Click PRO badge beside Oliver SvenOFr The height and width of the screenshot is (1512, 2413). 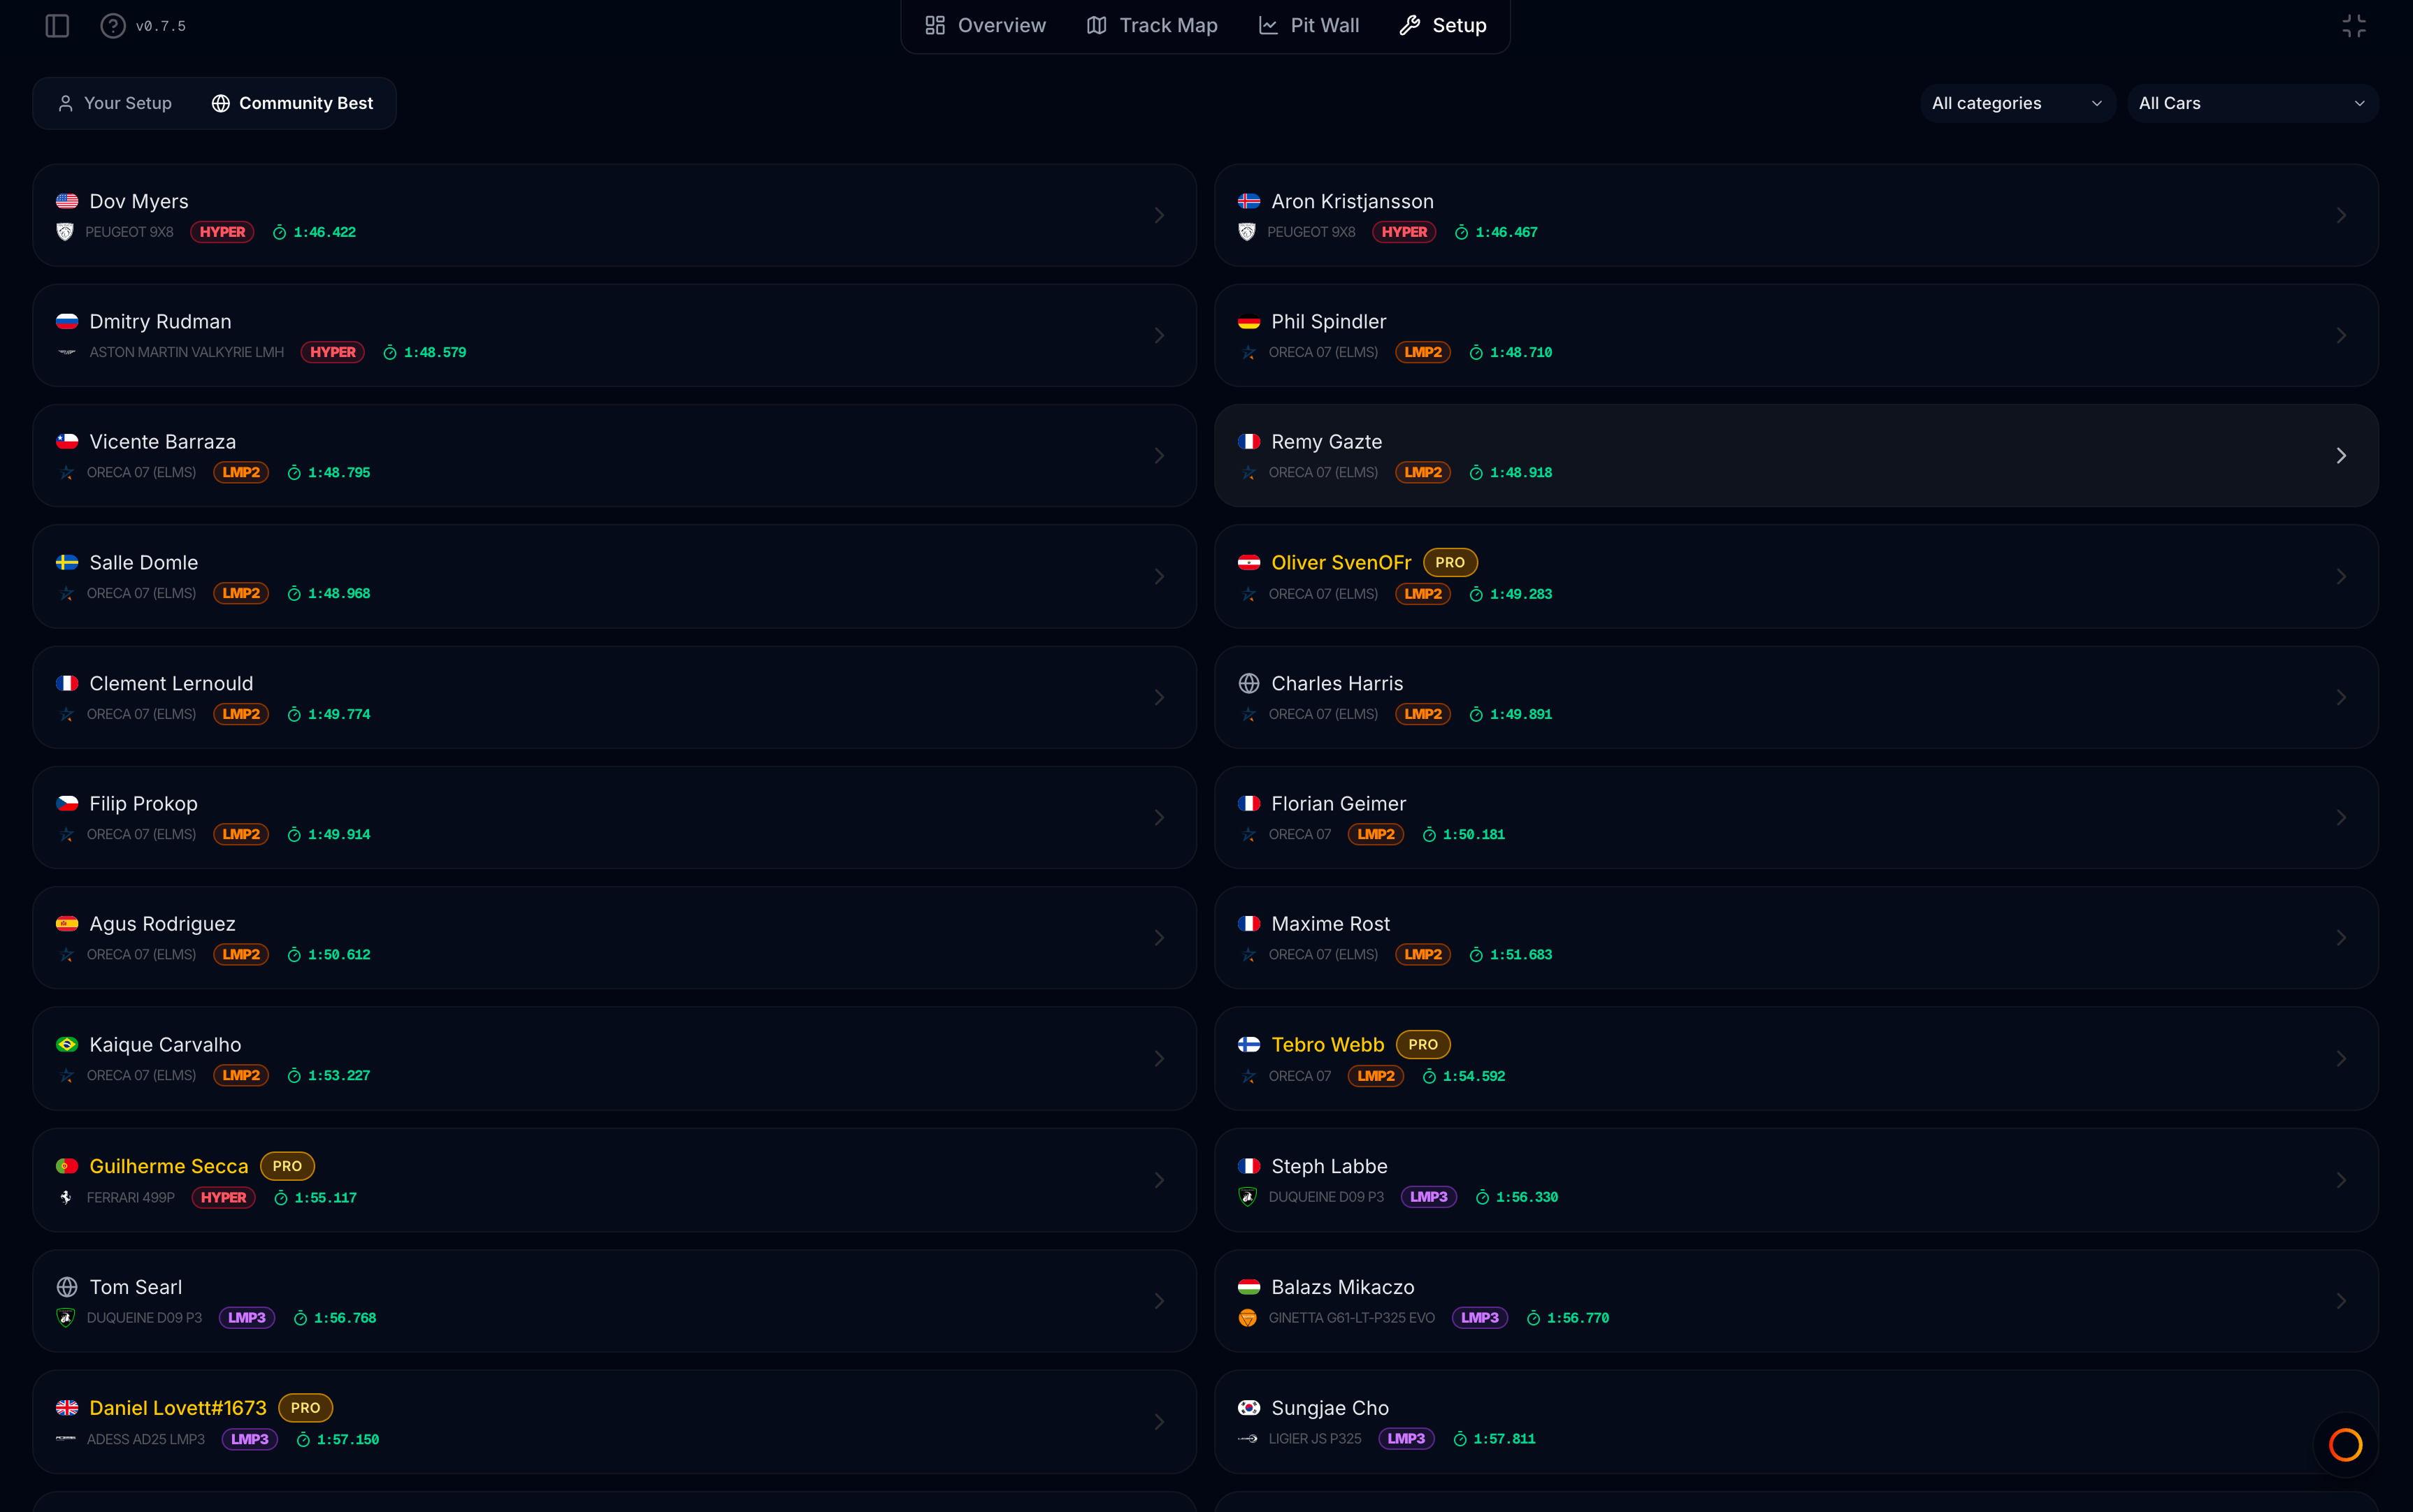[1450, 563]
